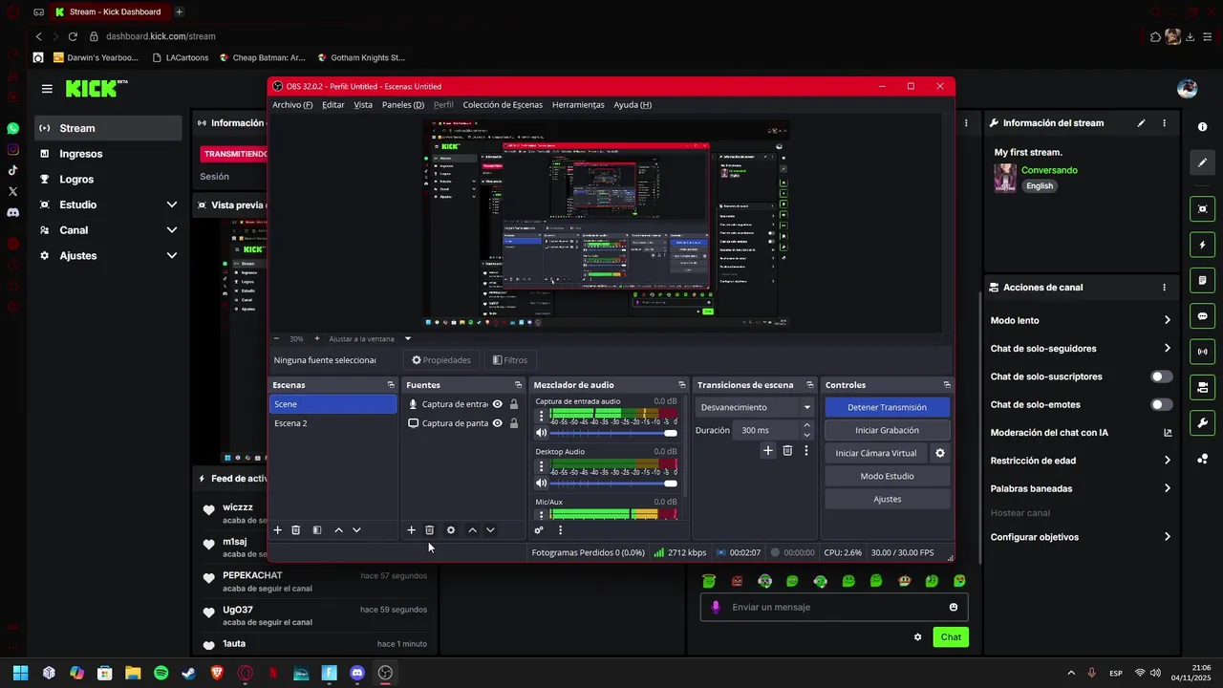
Task: Click Modo Estudio button
Action: [888, 476]
